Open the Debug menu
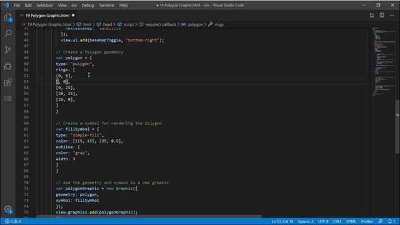The height and width of the screenshot is (225, 400). [87, 5]
